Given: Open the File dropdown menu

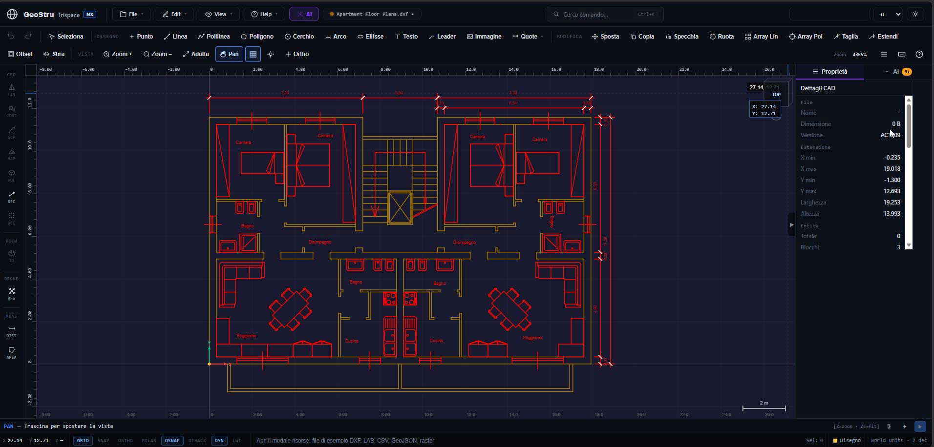Looking at the screenshot, I should coord(132,14).
